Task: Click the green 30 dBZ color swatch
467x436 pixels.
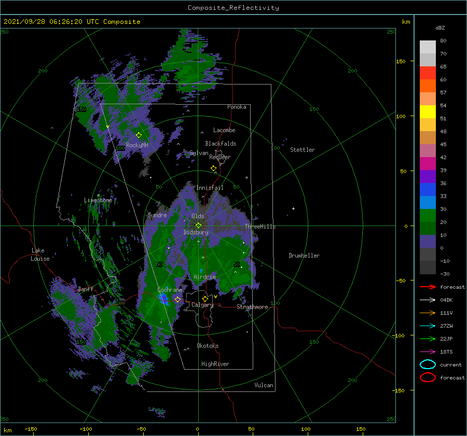Action: 428,216
